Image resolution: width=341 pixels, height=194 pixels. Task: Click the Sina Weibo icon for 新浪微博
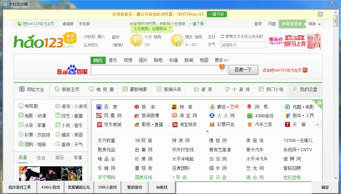pos(137,116)
